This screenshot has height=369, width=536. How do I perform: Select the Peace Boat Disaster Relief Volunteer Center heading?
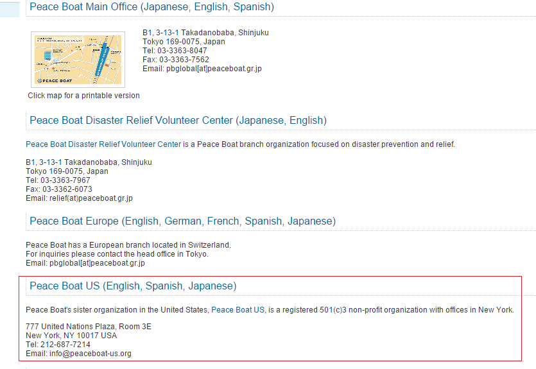point(178,120)
